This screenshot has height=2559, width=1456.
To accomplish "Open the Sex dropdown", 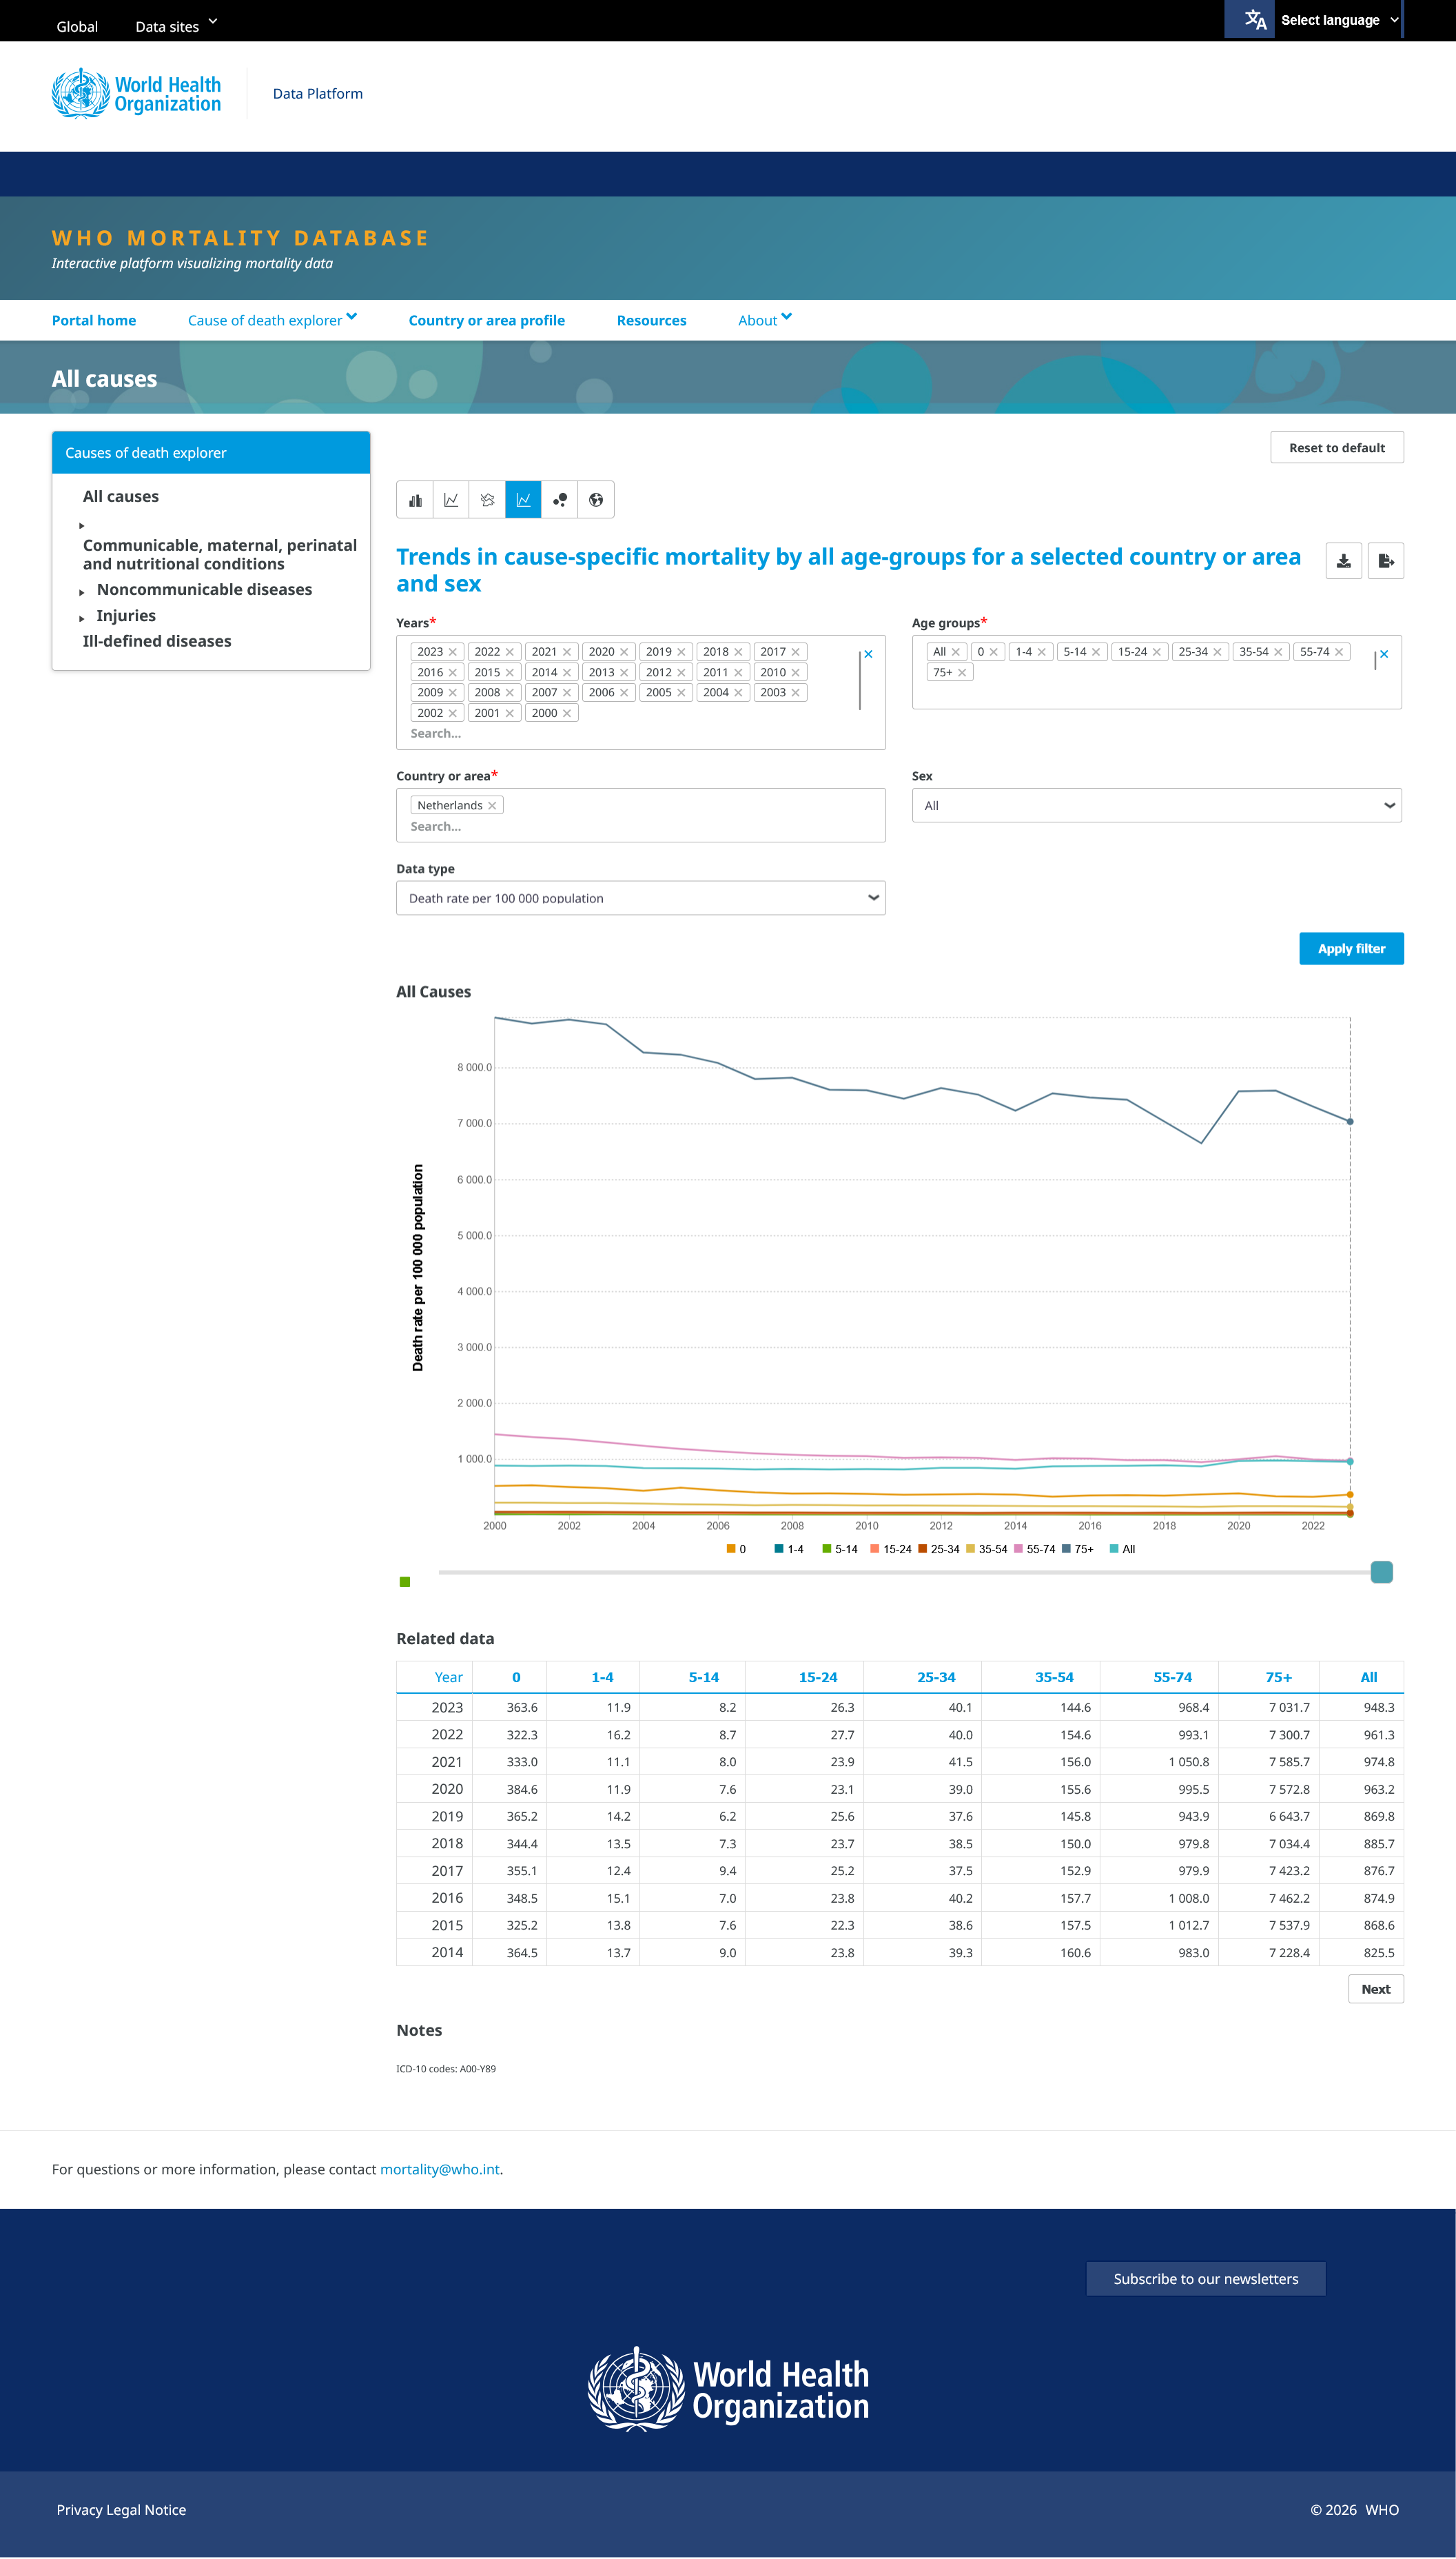I will click(x=1156, y=805).
